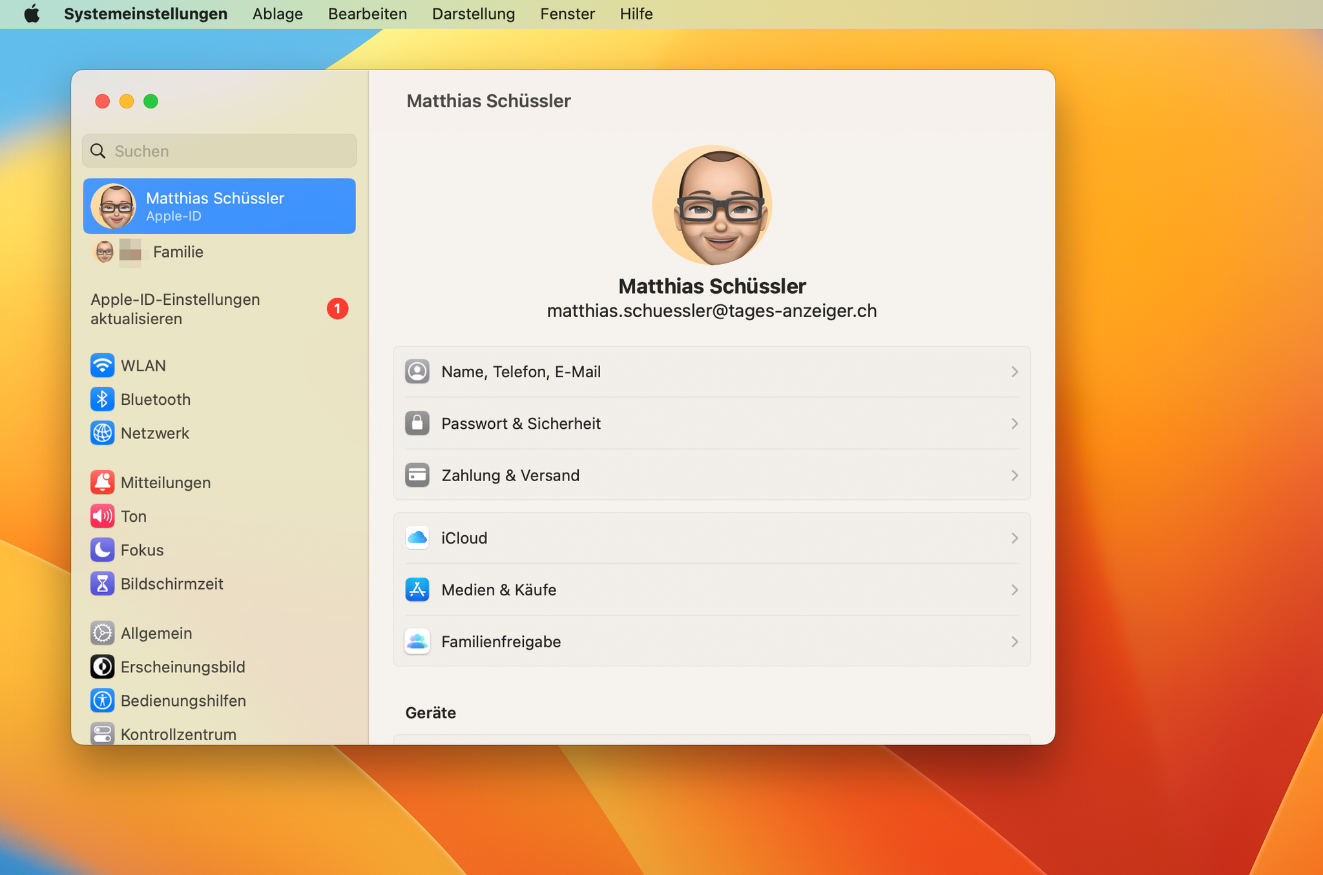This screenshot has width=1323, height=875.
Task: Click the Zahlung & Versand card icon
Action: pyautogui.click(x=417, y=475)
